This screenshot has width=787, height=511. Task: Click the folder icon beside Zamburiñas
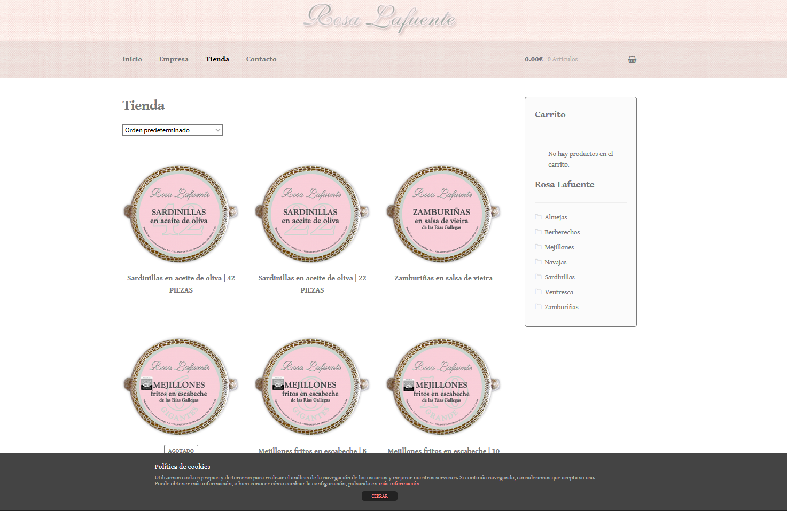coord(538,306)
